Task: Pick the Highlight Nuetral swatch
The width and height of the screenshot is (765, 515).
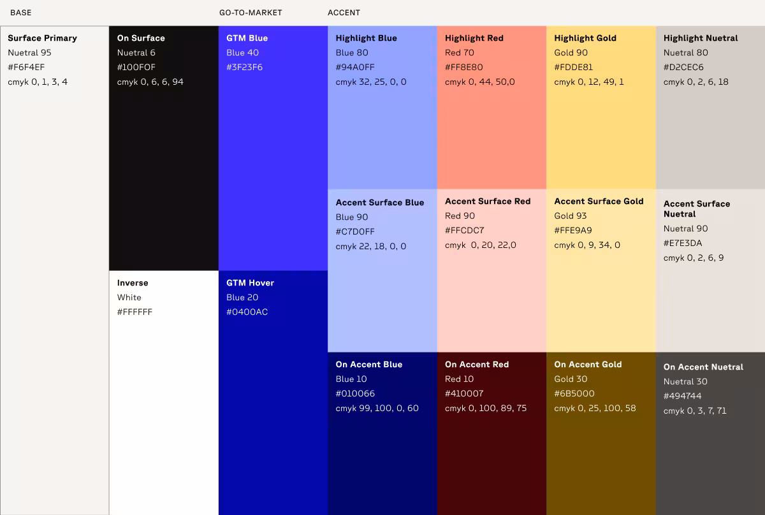Action: 710,108
